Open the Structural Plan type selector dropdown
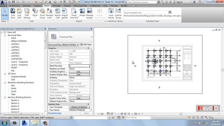 (92, 37)
